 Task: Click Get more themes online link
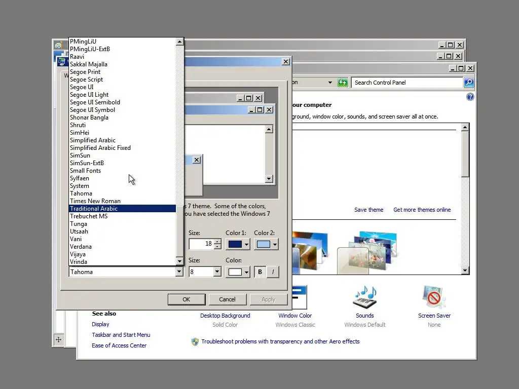click(422, 210)
